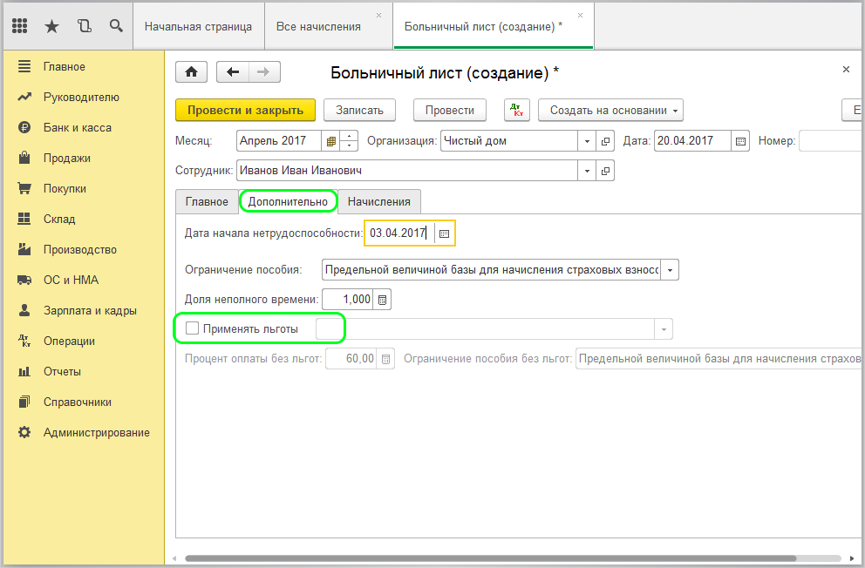The image size is (865, 568).
Task: Open Зарплата и кадры section
Action: point(90,310)
